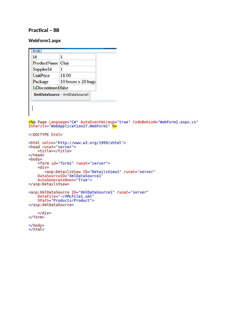Click the '</form>' closing tag

[36, 217]
